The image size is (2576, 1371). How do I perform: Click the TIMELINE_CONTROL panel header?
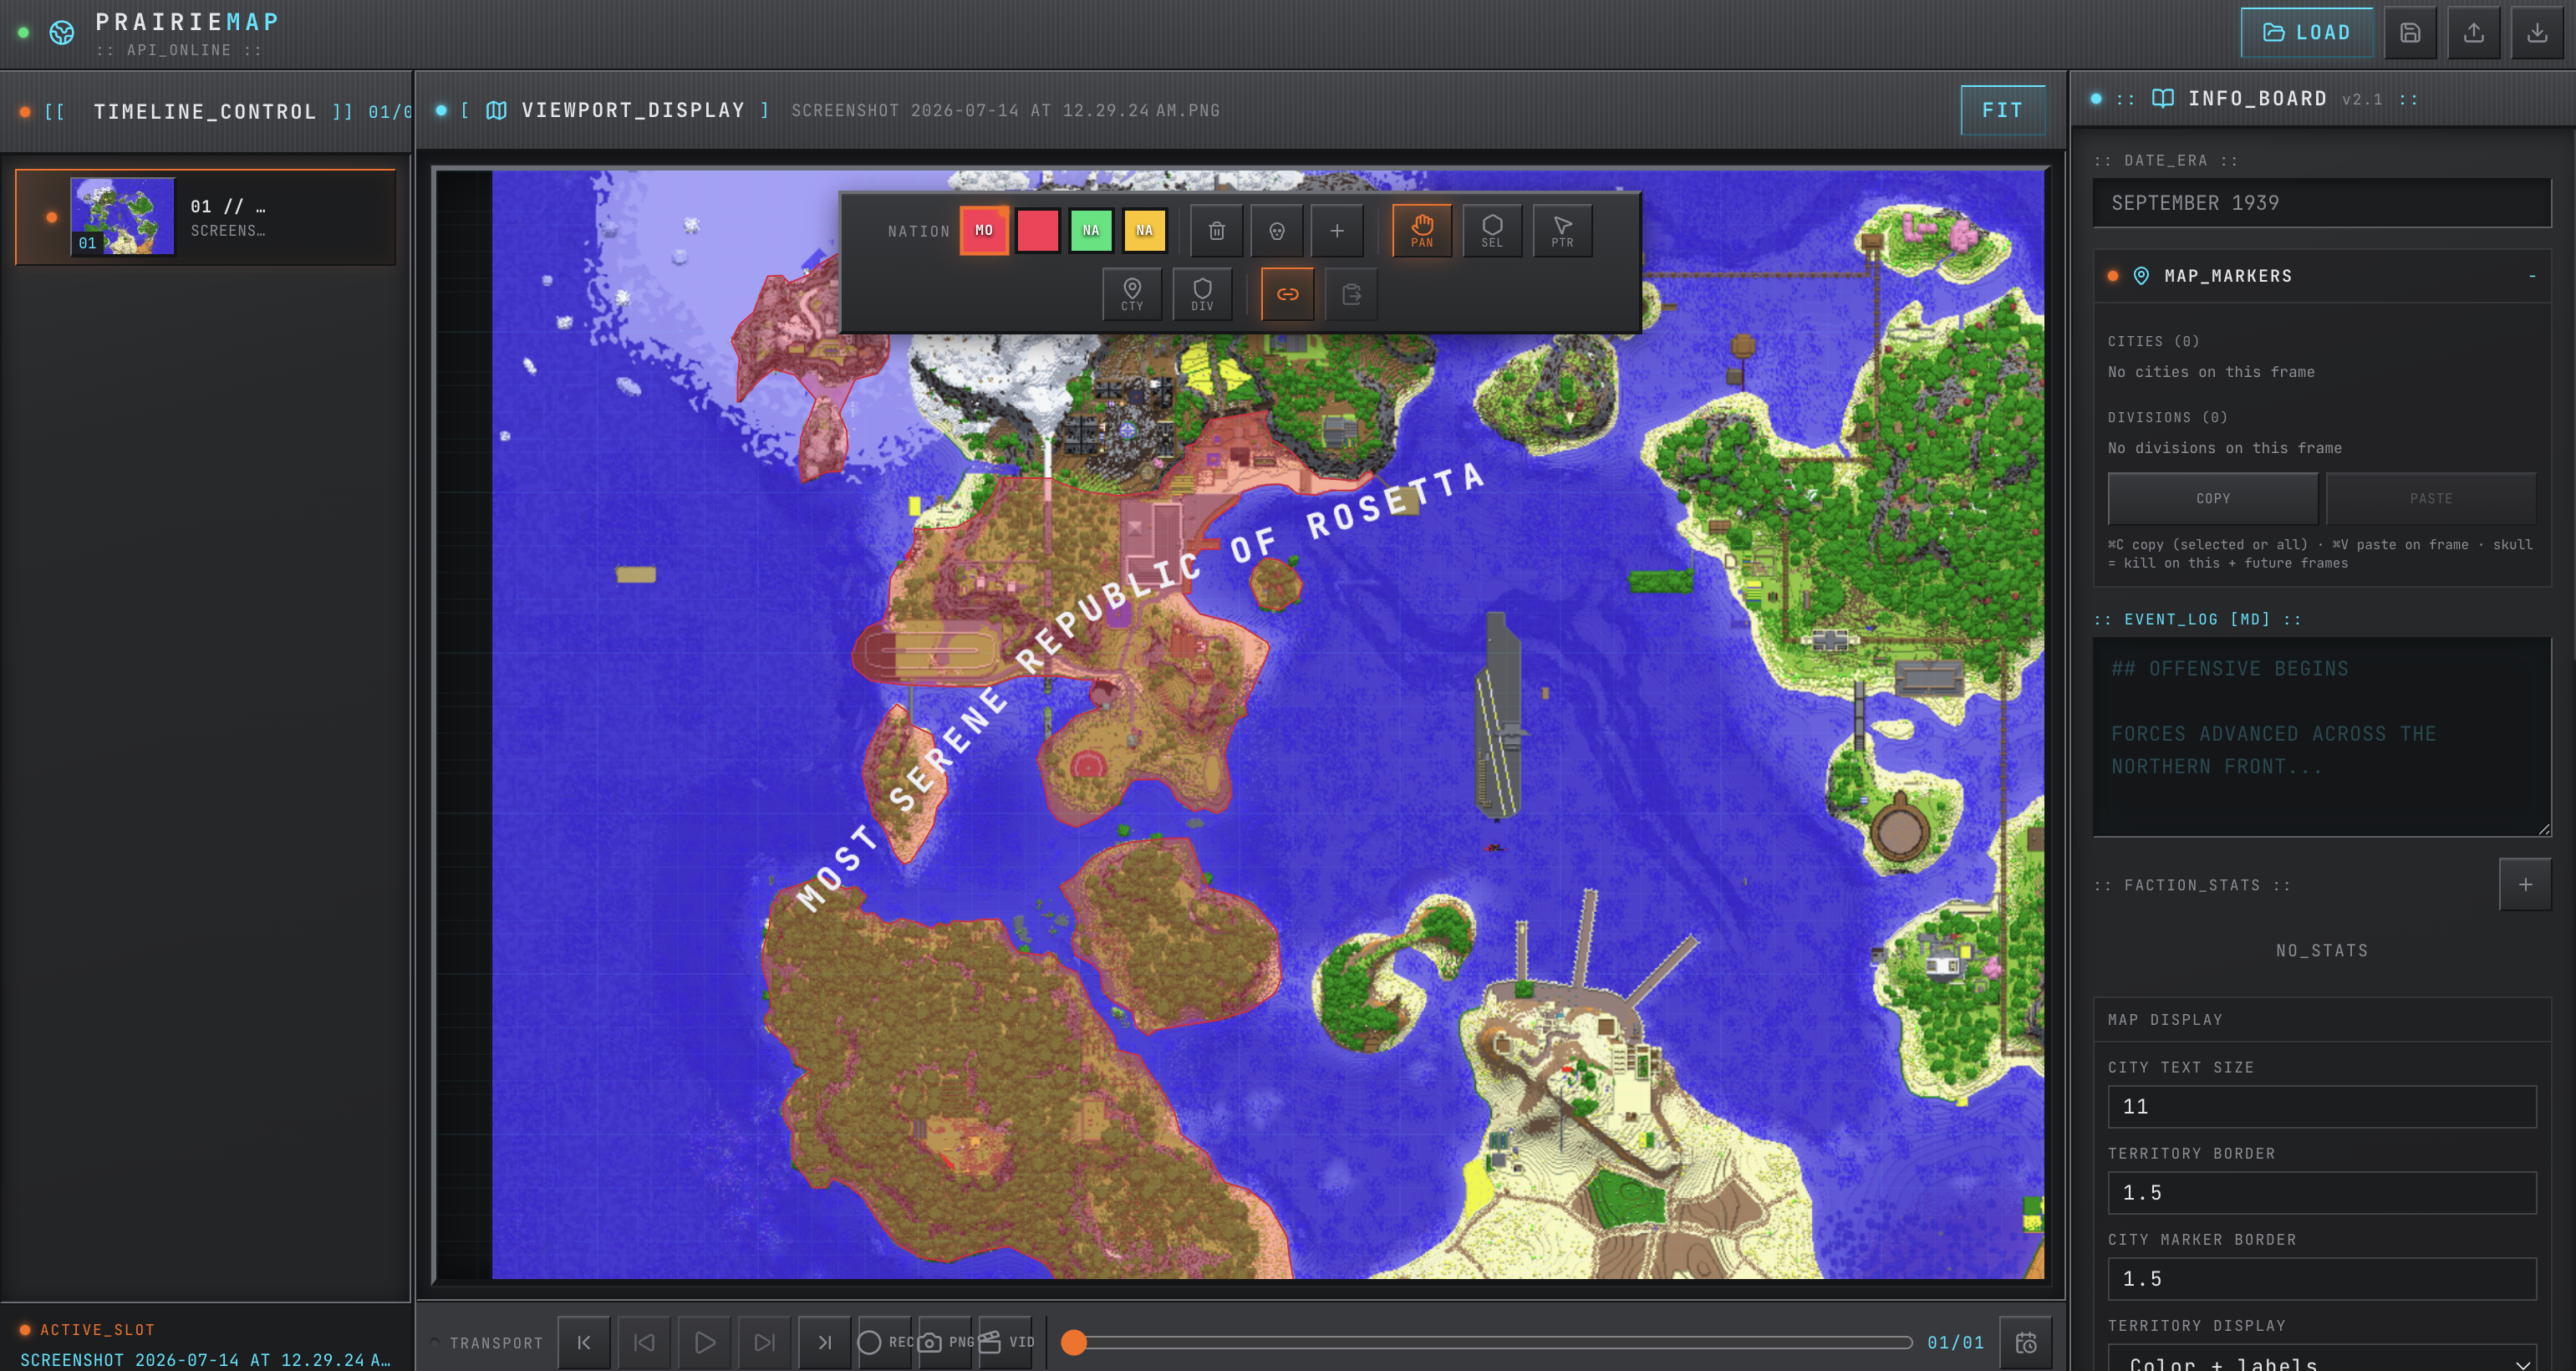206,111
